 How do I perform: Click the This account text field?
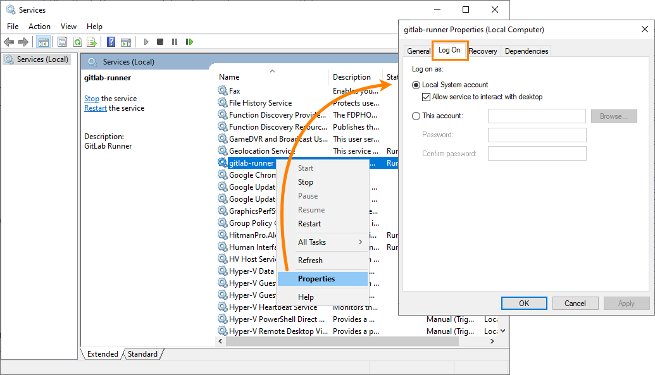537,116
